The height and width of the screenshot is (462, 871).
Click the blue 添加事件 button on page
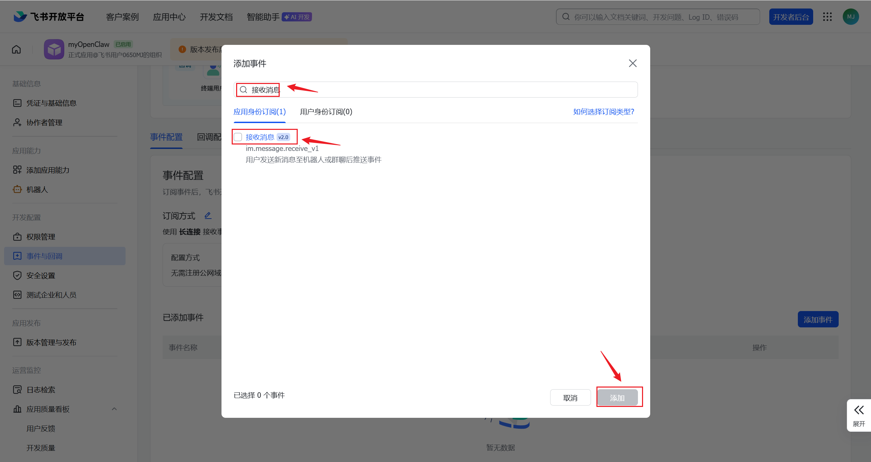point(818,320)
